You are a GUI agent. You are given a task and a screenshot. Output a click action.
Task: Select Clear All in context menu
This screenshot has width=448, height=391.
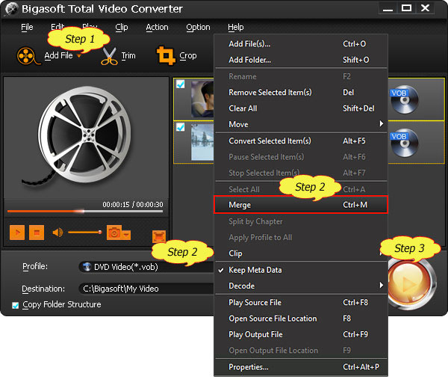click(301, 108)
